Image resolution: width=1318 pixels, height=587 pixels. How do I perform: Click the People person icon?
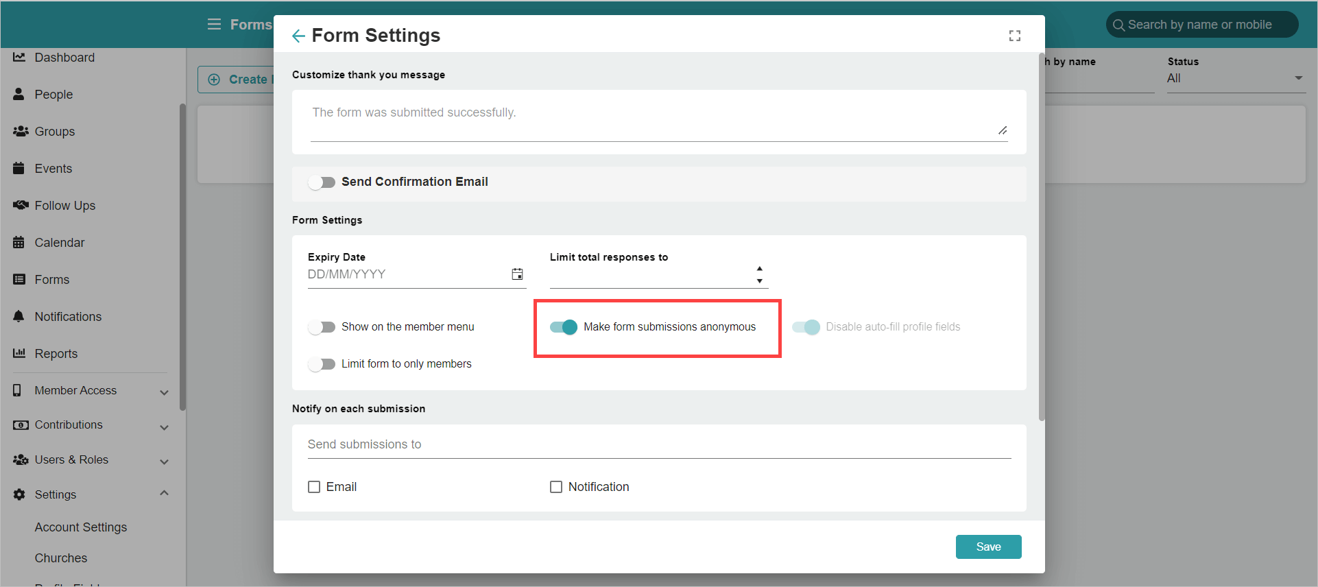19,95
